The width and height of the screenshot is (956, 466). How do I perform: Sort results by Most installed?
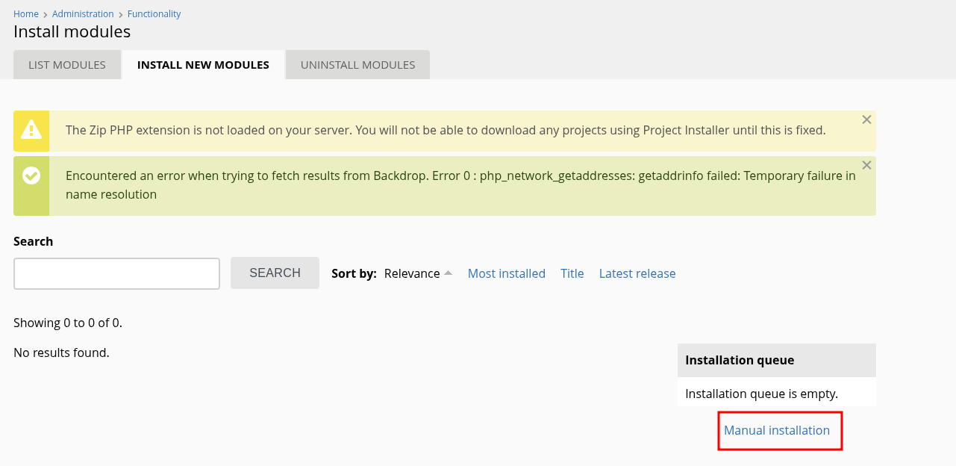pos(507,273)
